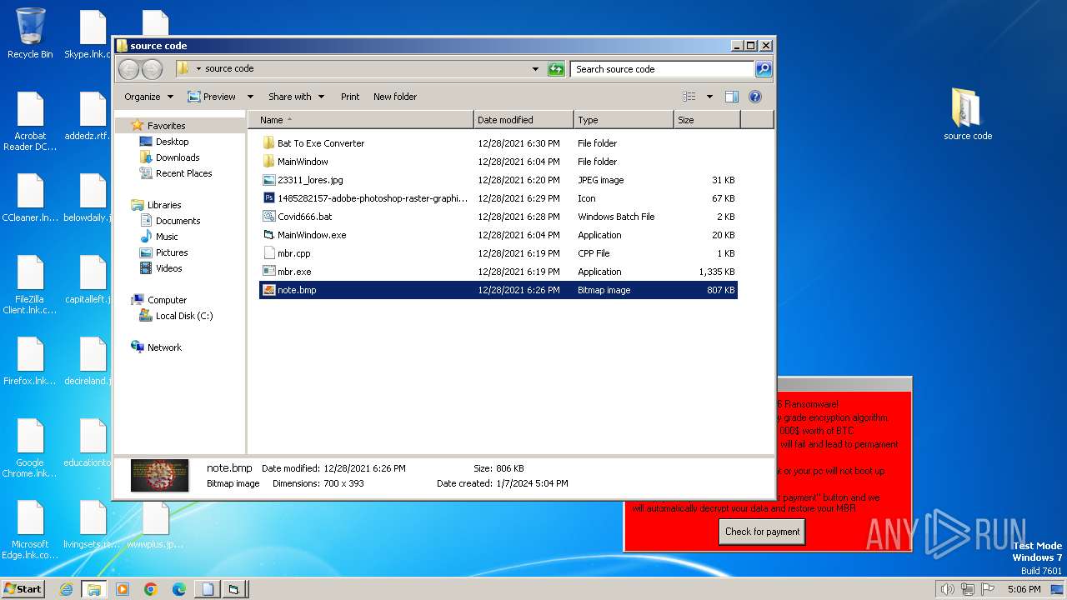
Task: Launch Microsoft Edge from the taskbar
Action: [179, 589]
